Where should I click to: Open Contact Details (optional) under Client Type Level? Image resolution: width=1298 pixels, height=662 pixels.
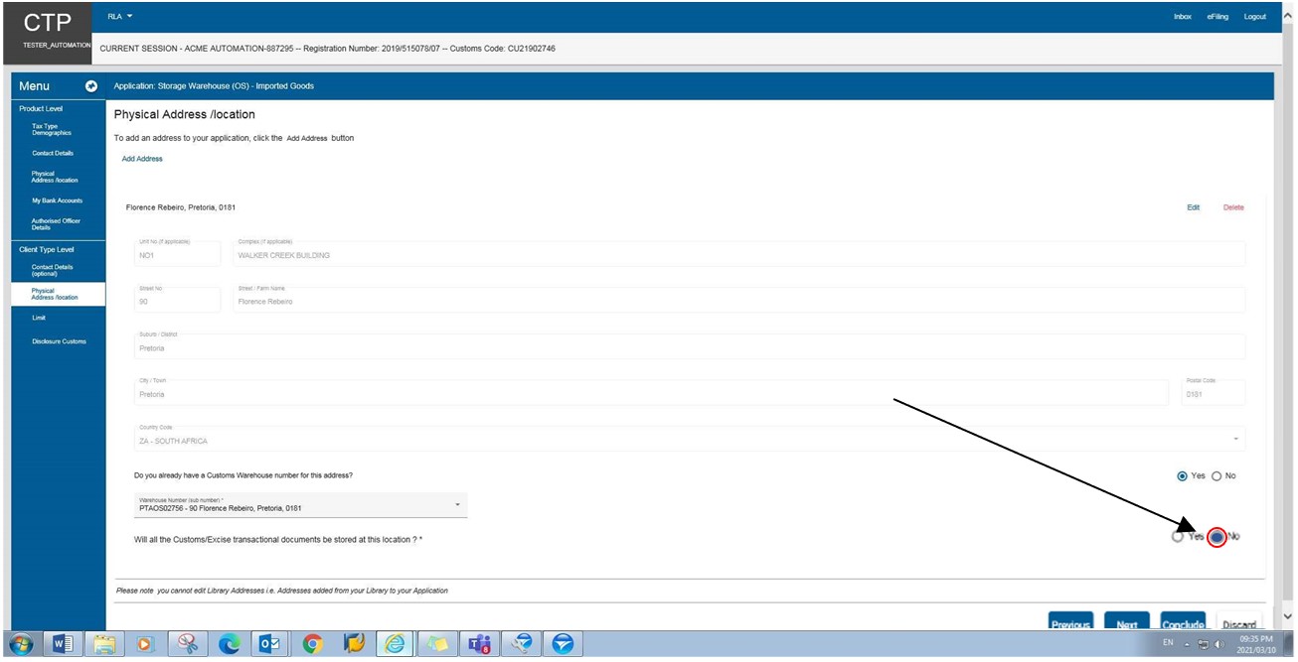click(x=53, y=270)
